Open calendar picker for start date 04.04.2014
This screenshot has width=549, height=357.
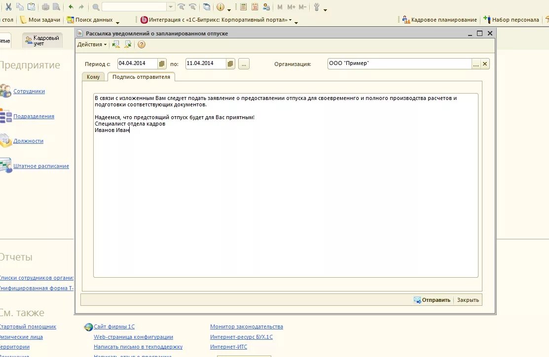pyautogui.click(x=162, y=64)
